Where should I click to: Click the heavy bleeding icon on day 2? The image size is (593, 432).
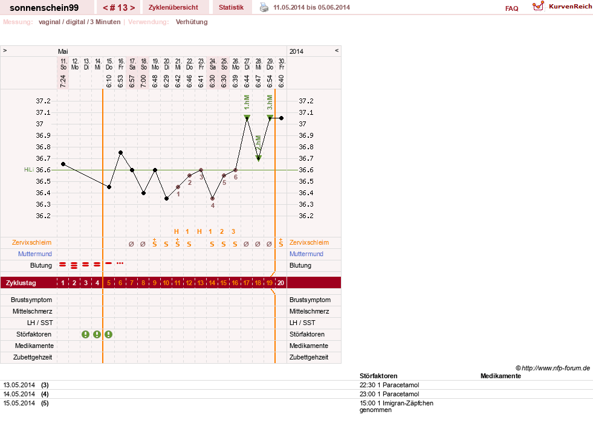click(x=74, y=265)
